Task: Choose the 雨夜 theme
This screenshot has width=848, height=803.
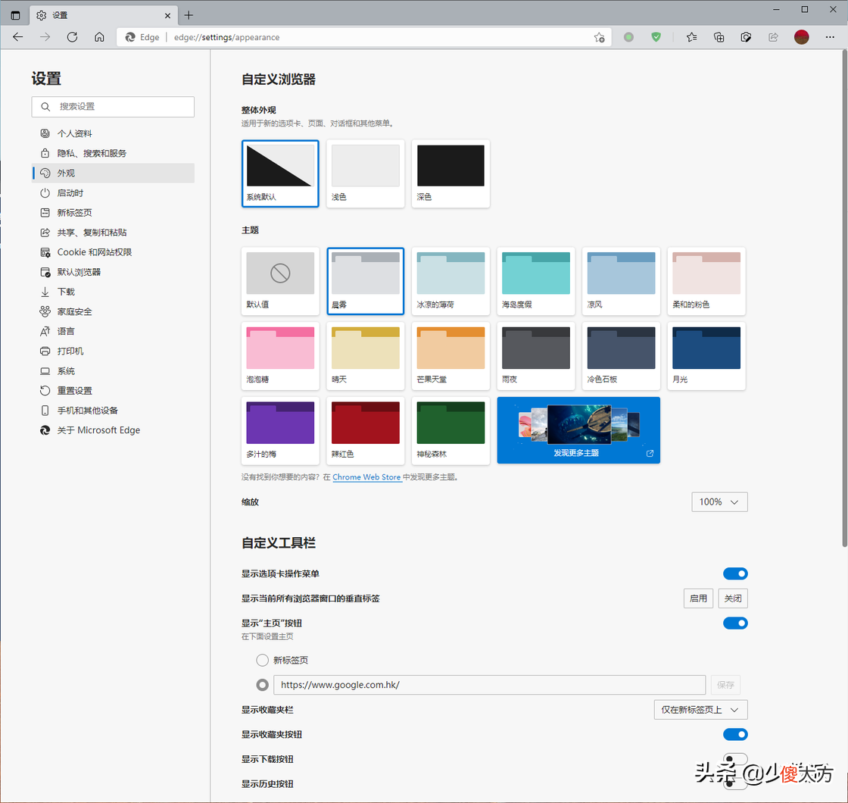Action: [x=536, y=355]
